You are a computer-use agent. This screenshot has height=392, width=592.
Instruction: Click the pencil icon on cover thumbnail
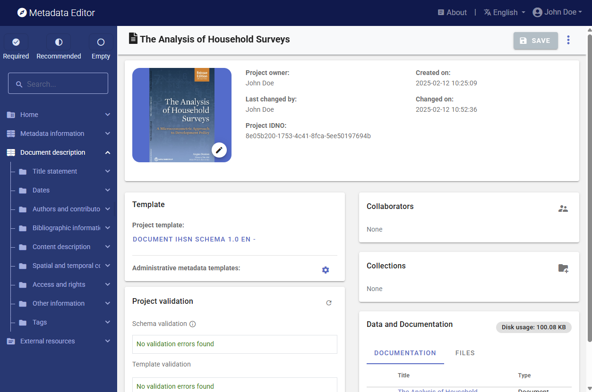[x=219, y=150]
